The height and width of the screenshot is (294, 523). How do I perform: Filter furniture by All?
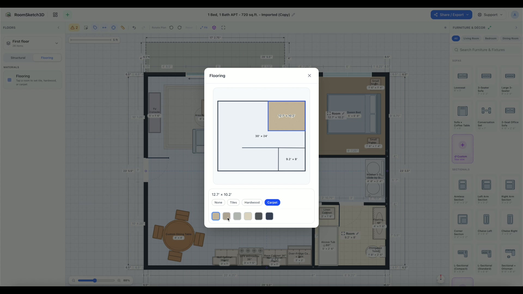click(x=456, y=38)
